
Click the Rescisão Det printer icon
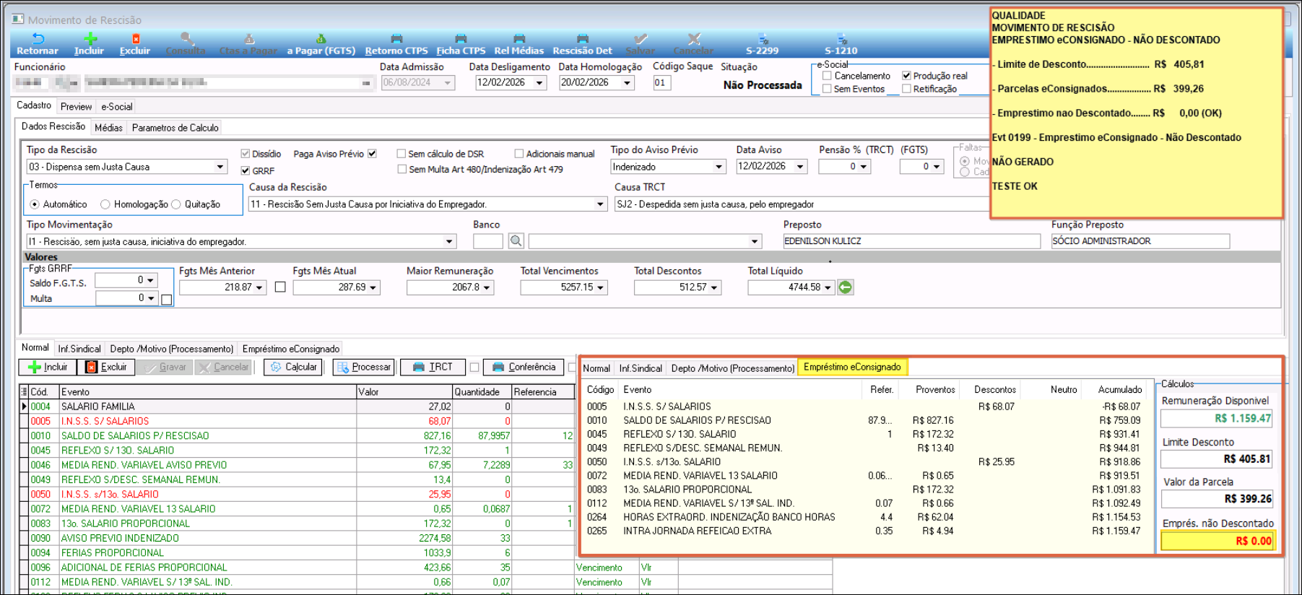582,40
